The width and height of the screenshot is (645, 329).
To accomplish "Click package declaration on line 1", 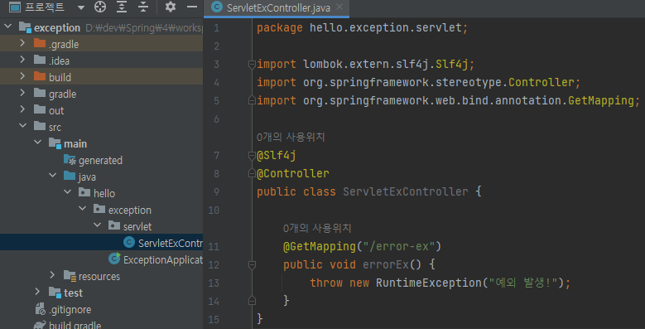I will 363,28.
